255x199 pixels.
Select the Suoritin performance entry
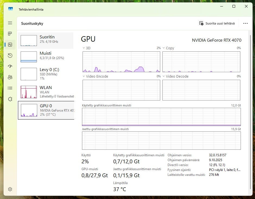click(x=46, y=41)
